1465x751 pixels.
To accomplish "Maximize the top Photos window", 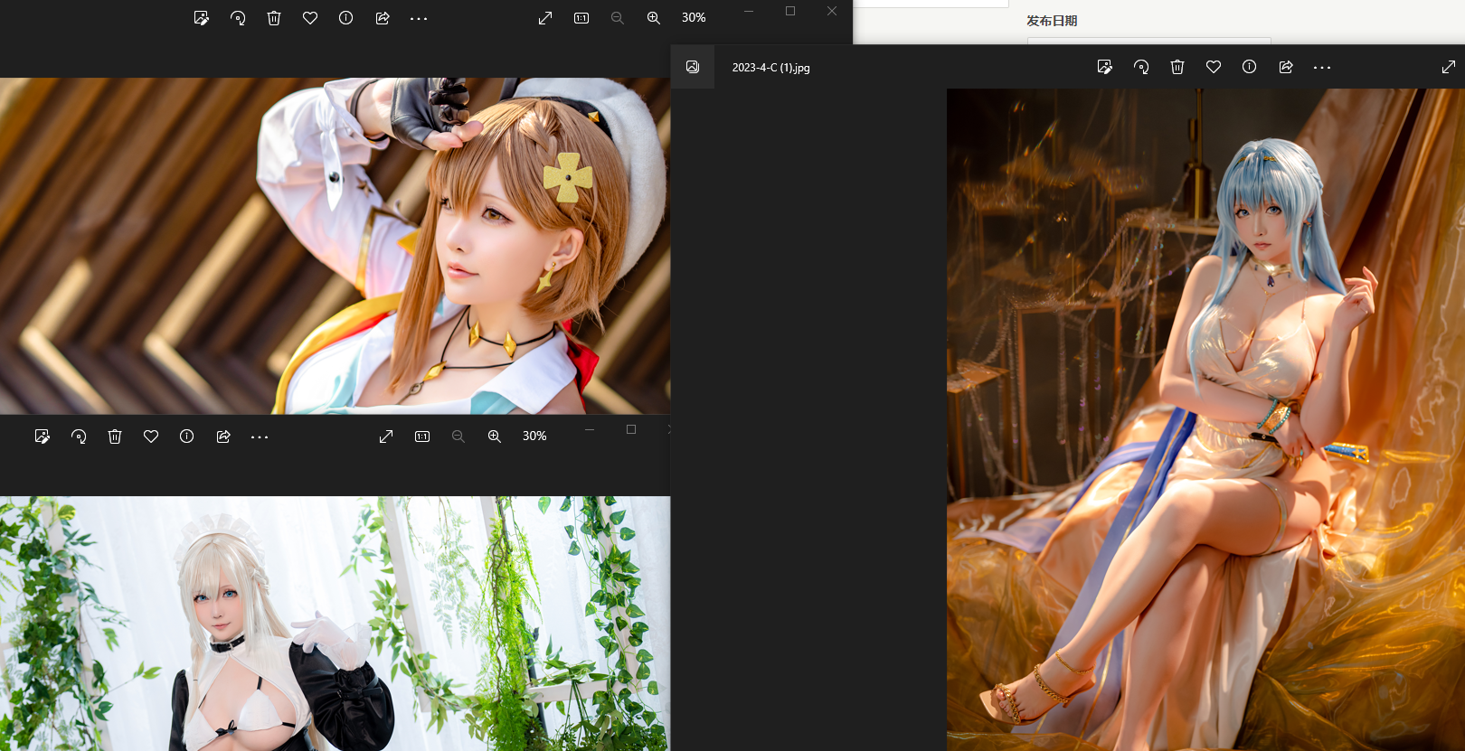I will point(790,11).
